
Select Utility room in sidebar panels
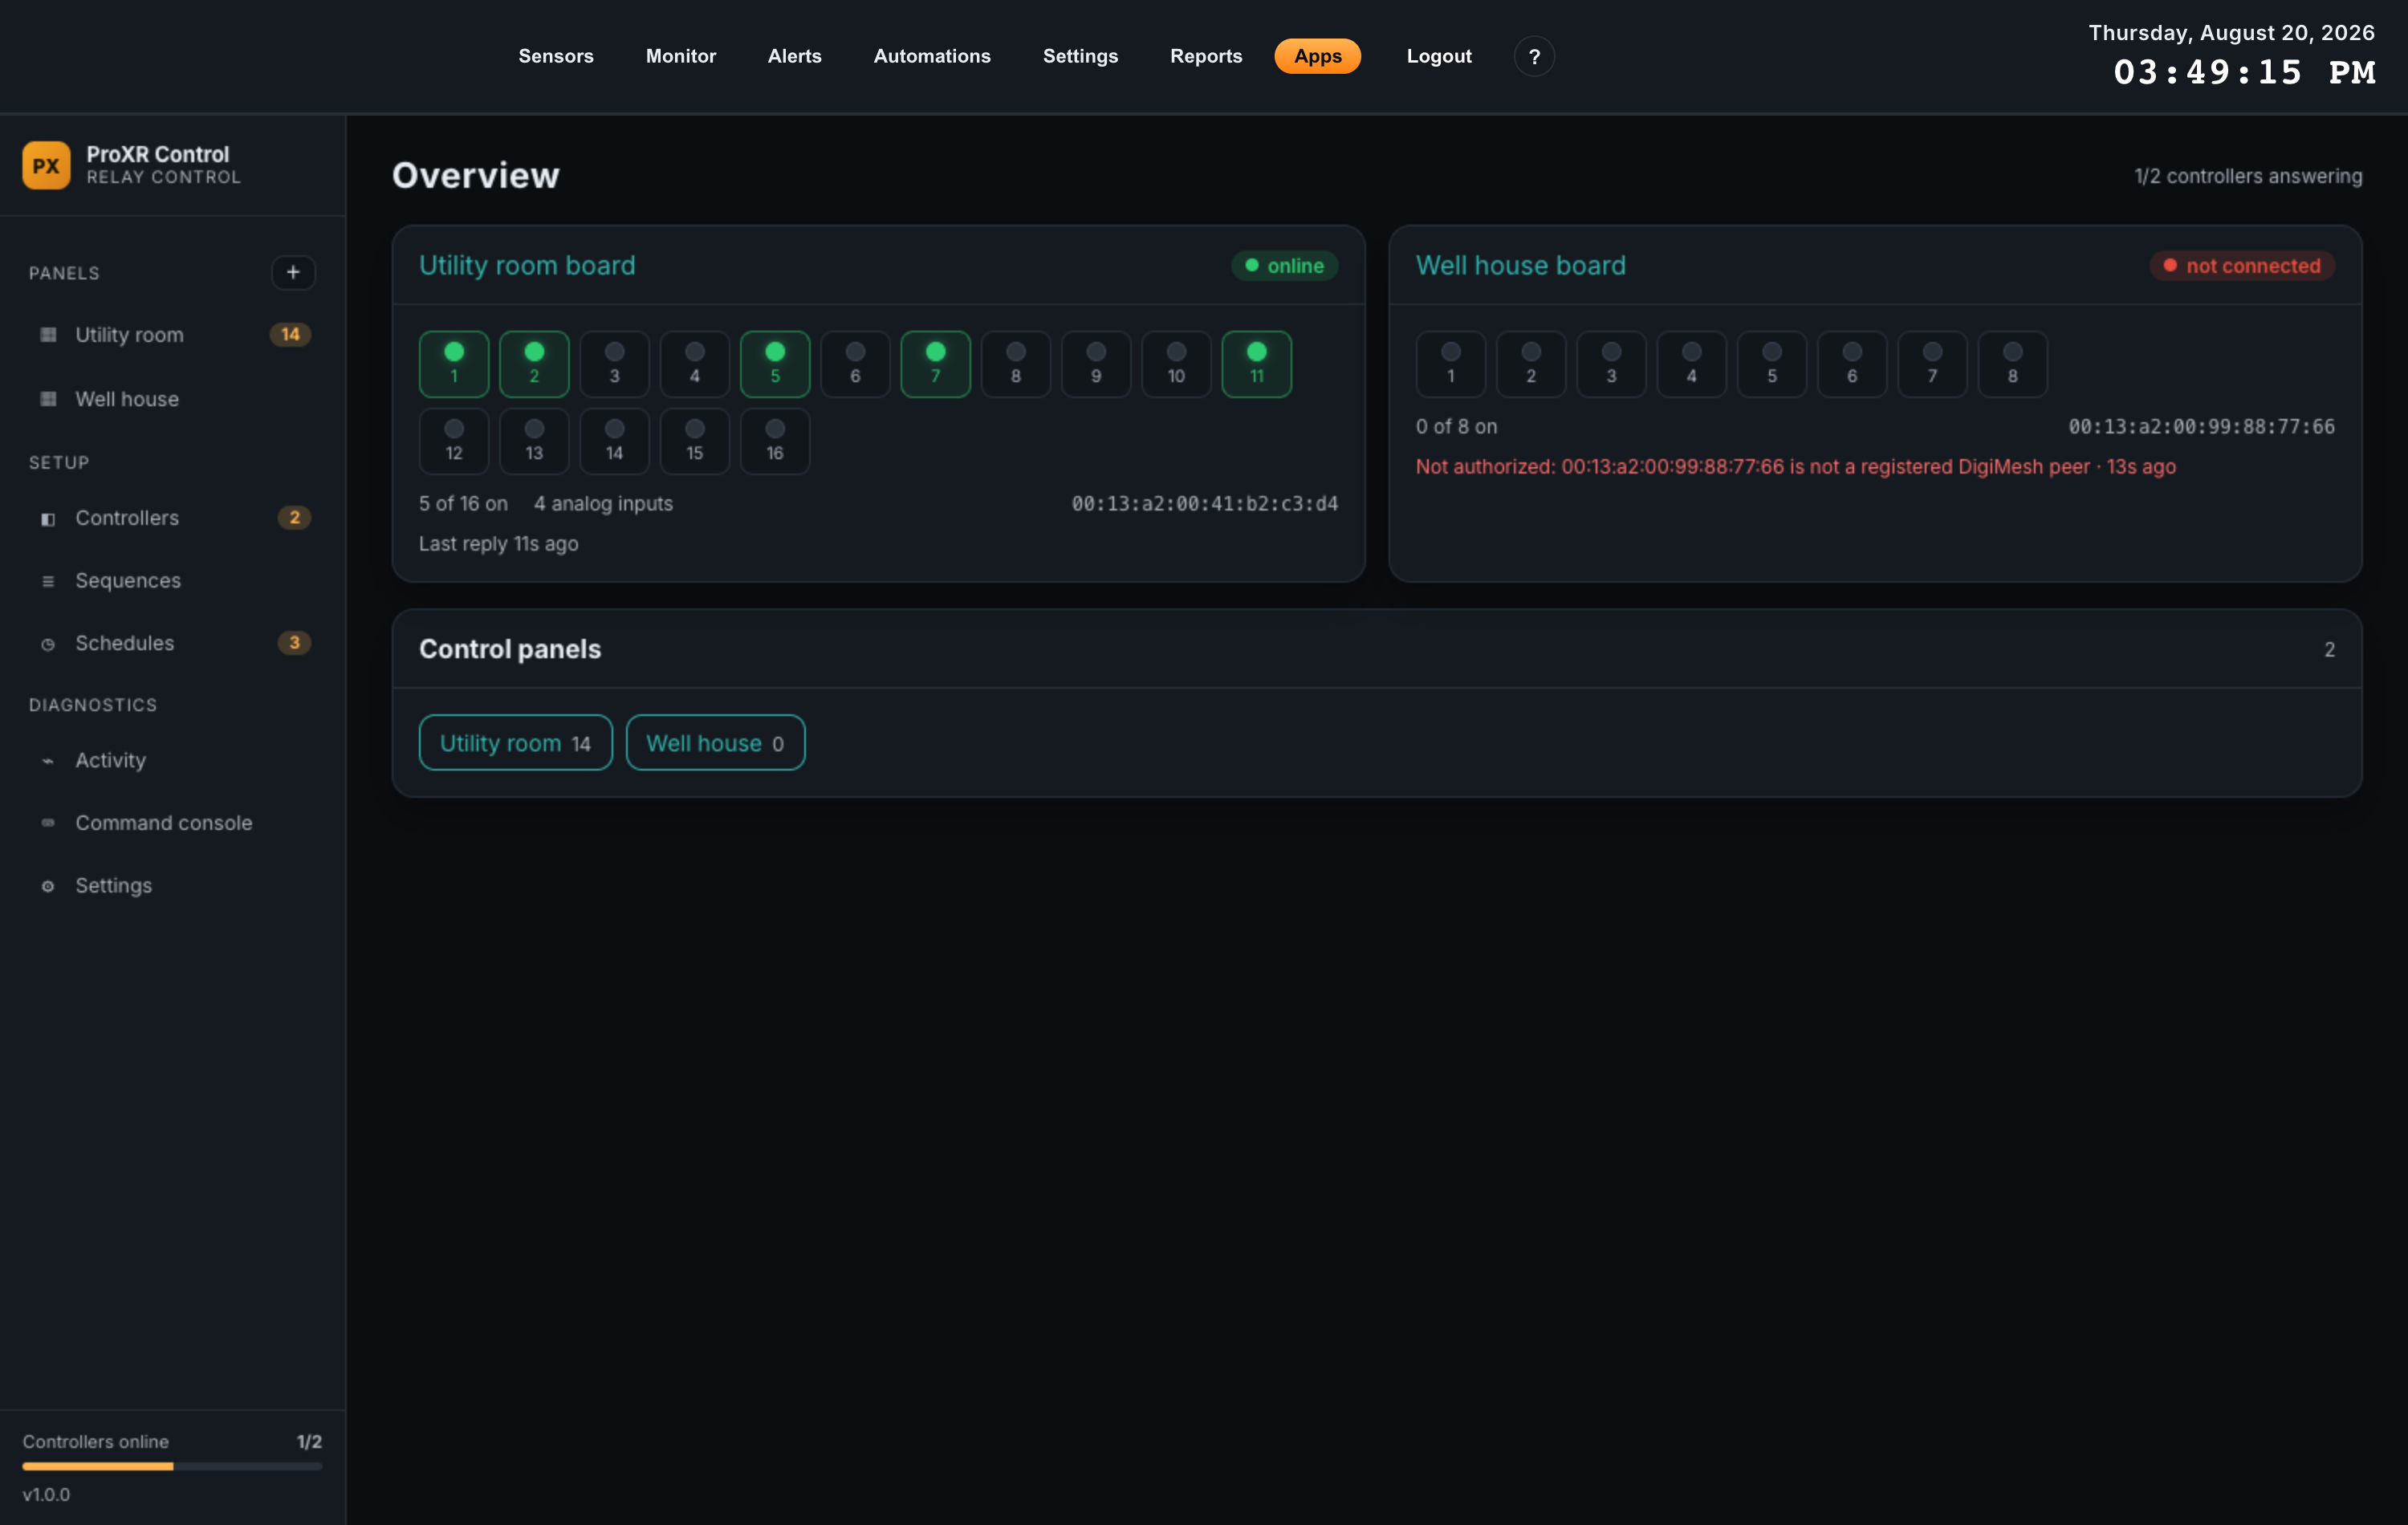coord(172,335)
